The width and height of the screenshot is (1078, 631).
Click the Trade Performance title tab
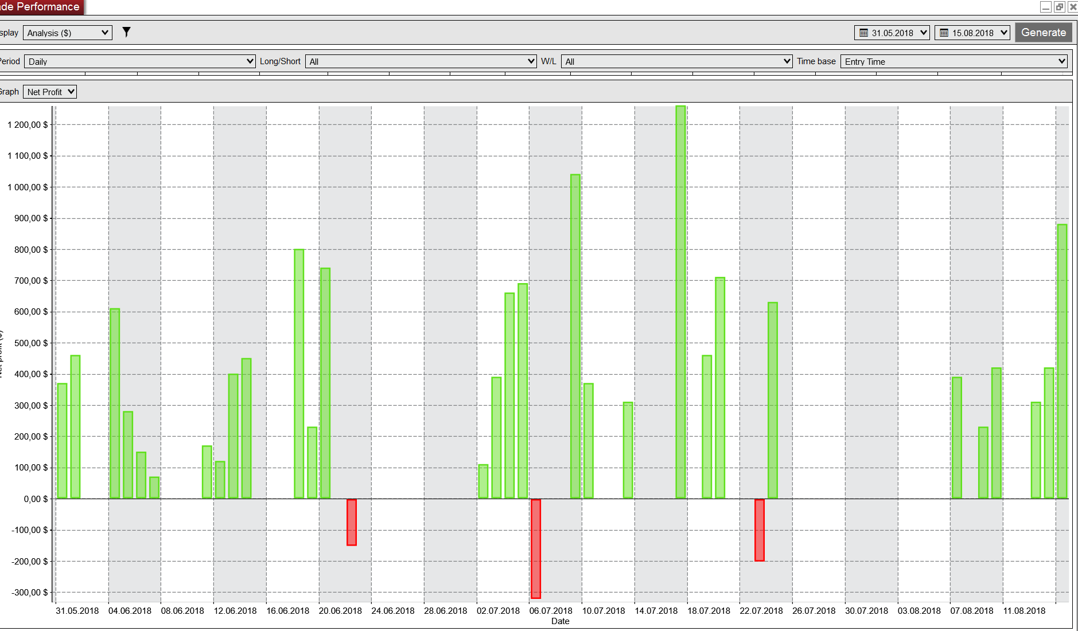coord(41,7)
